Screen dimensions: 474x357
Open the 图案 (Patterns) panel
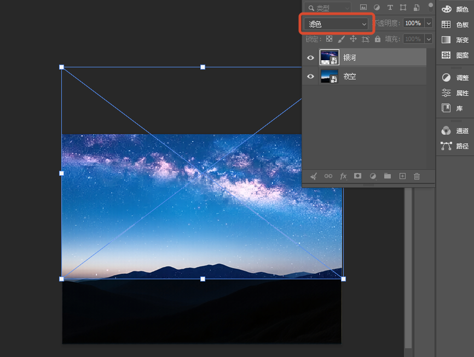(x=455, y=55)
